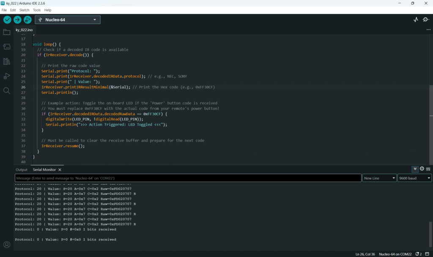433x257 pixels.
Task: Switch to the Output tab
Action: click(x=22, y=170)
